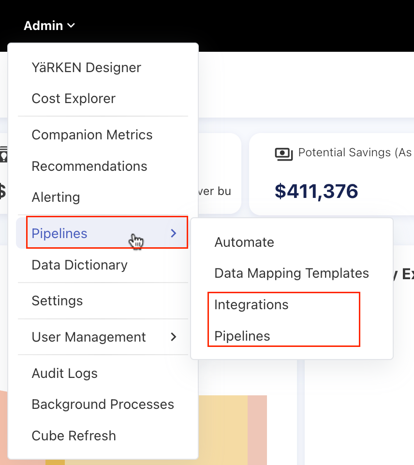Open the Admin dropdown menu
Image resolution: width=414 pixels, height=465 pixels.
pos(49,26)
